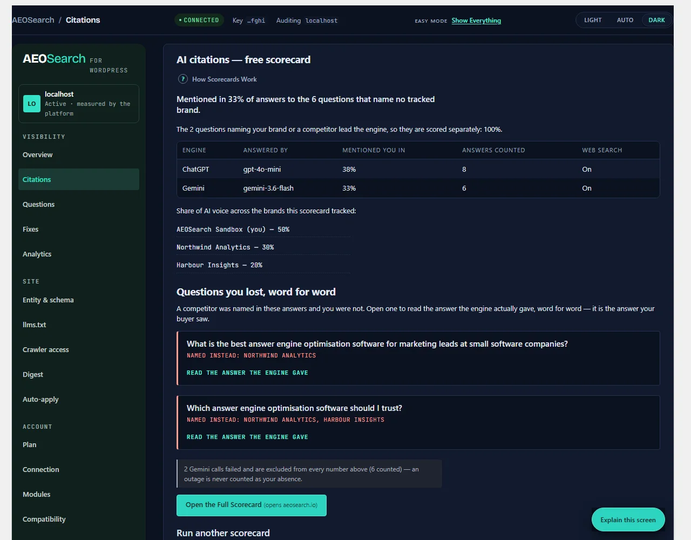Open Plan under Account

point(79,444)
